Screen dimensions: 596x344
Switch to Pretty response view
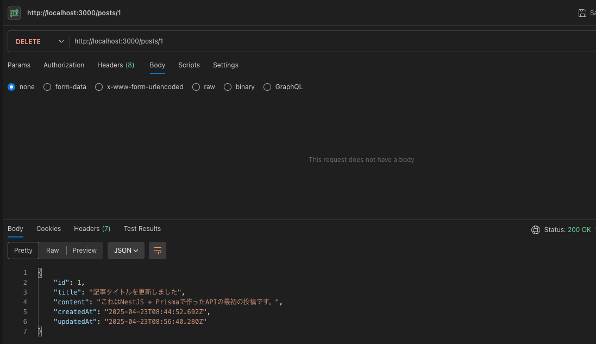pyautogui.click(x=23, y=251)
